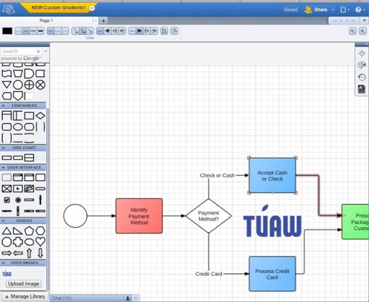Screen dimensions: 369x302
Task: Click the shape search input field
Action: tap(19, 51)
